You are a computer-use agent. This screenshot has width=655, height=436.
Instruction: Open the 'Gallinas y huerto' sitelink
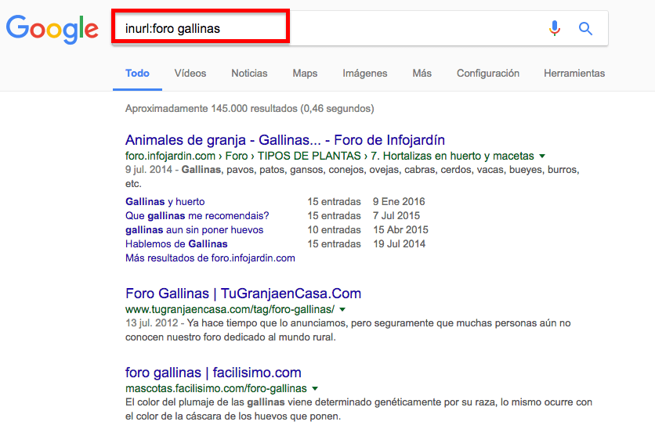click(165, 202)
